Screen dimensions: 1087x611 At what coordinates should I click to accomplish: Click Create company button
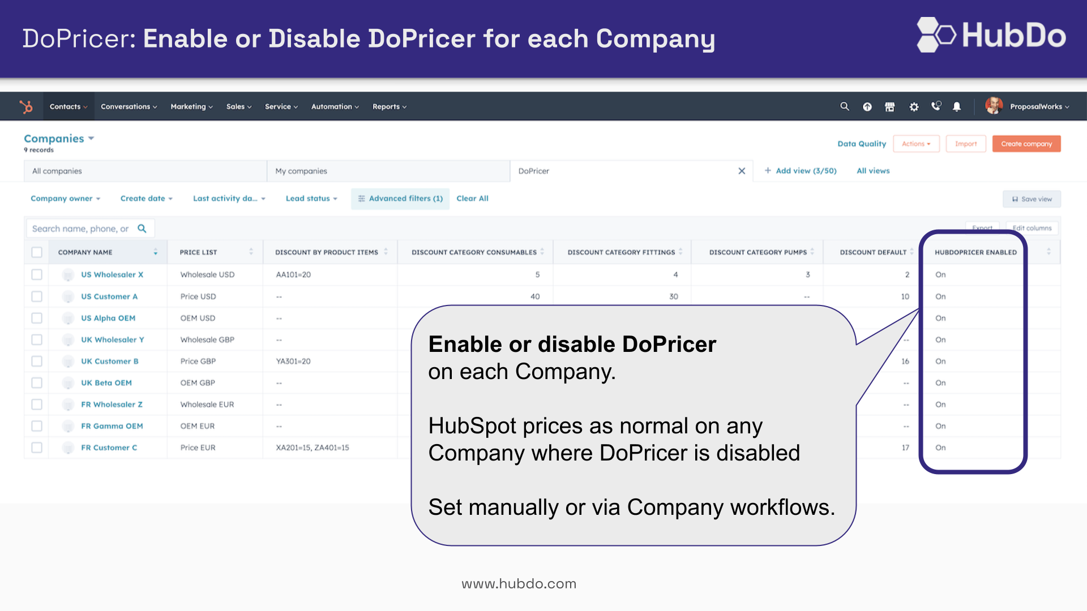pos(1026,144)
